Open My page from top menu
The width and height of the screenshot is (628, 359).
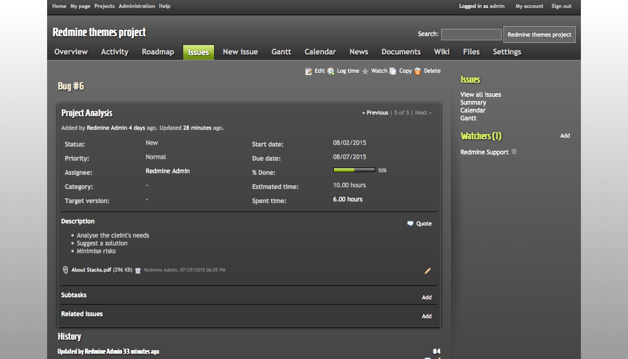tap(80, 6)
